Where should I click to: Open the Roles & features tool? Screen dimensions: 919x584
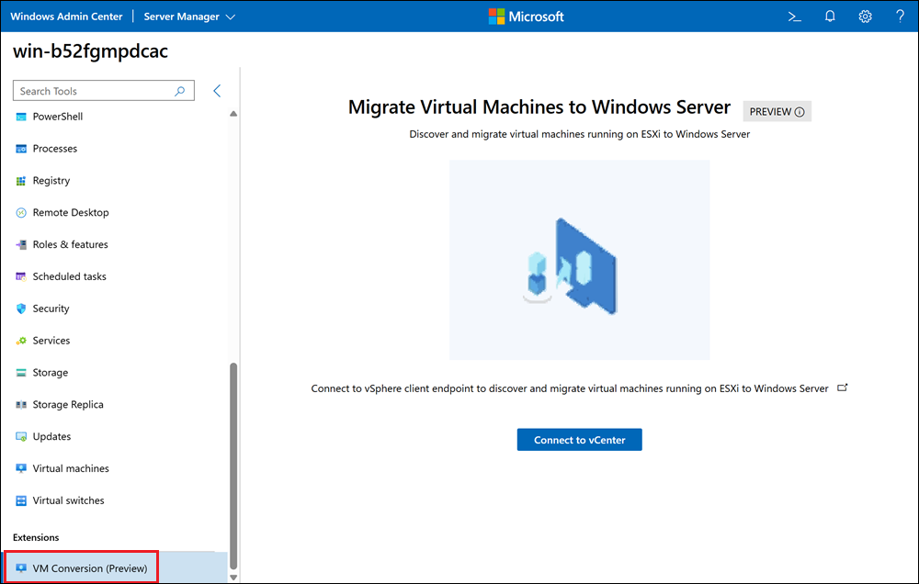pos(70,244)
